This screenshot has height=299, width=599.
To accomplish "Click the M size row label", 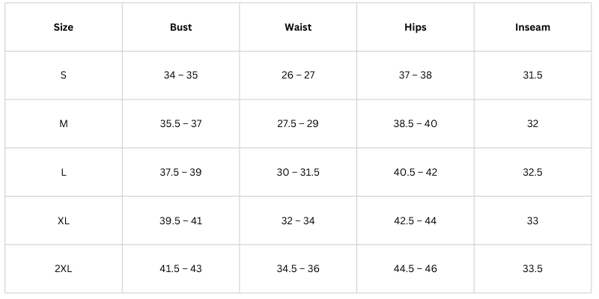I will point(64,124).
